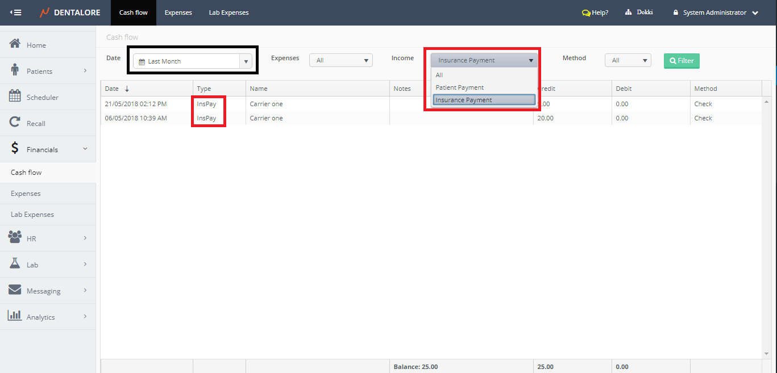
Task: Expand the System Administrator user menu
Action: point(715,12)
